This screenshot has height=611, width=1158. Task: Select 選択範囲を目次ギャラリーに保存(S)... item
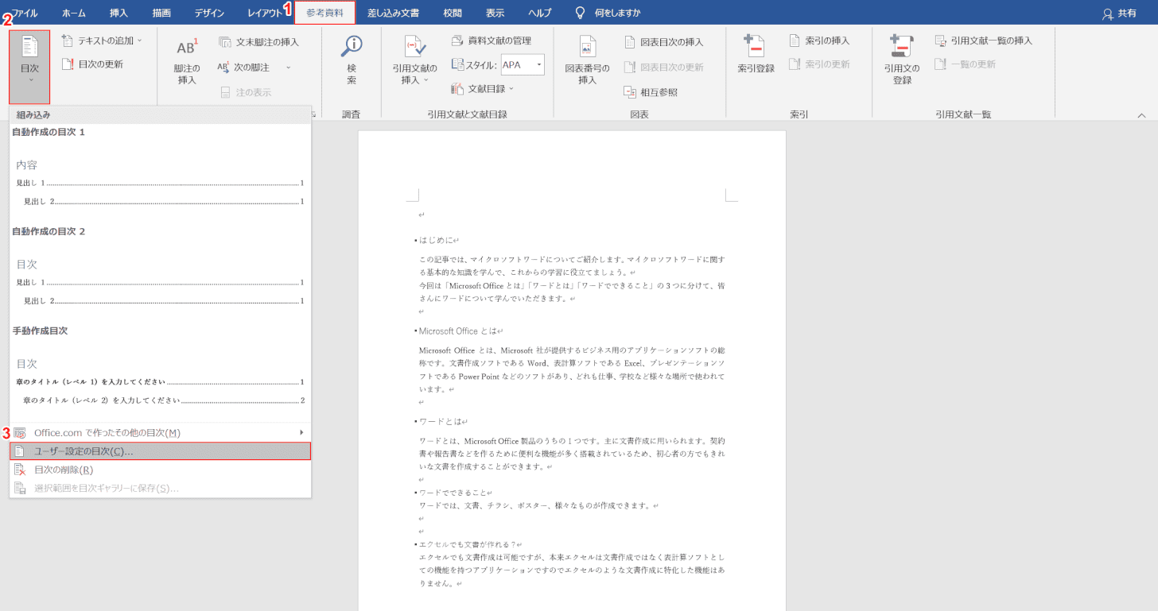pos(160,488)
